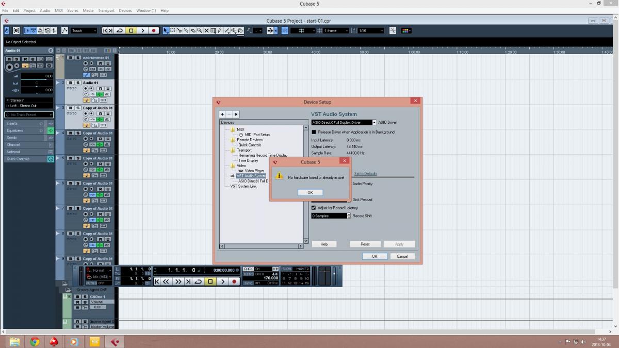The height and width of the screenshot is (348, 619).
Task: Open the color palette icon in toolbar
Action: click(x=406, y=30)
